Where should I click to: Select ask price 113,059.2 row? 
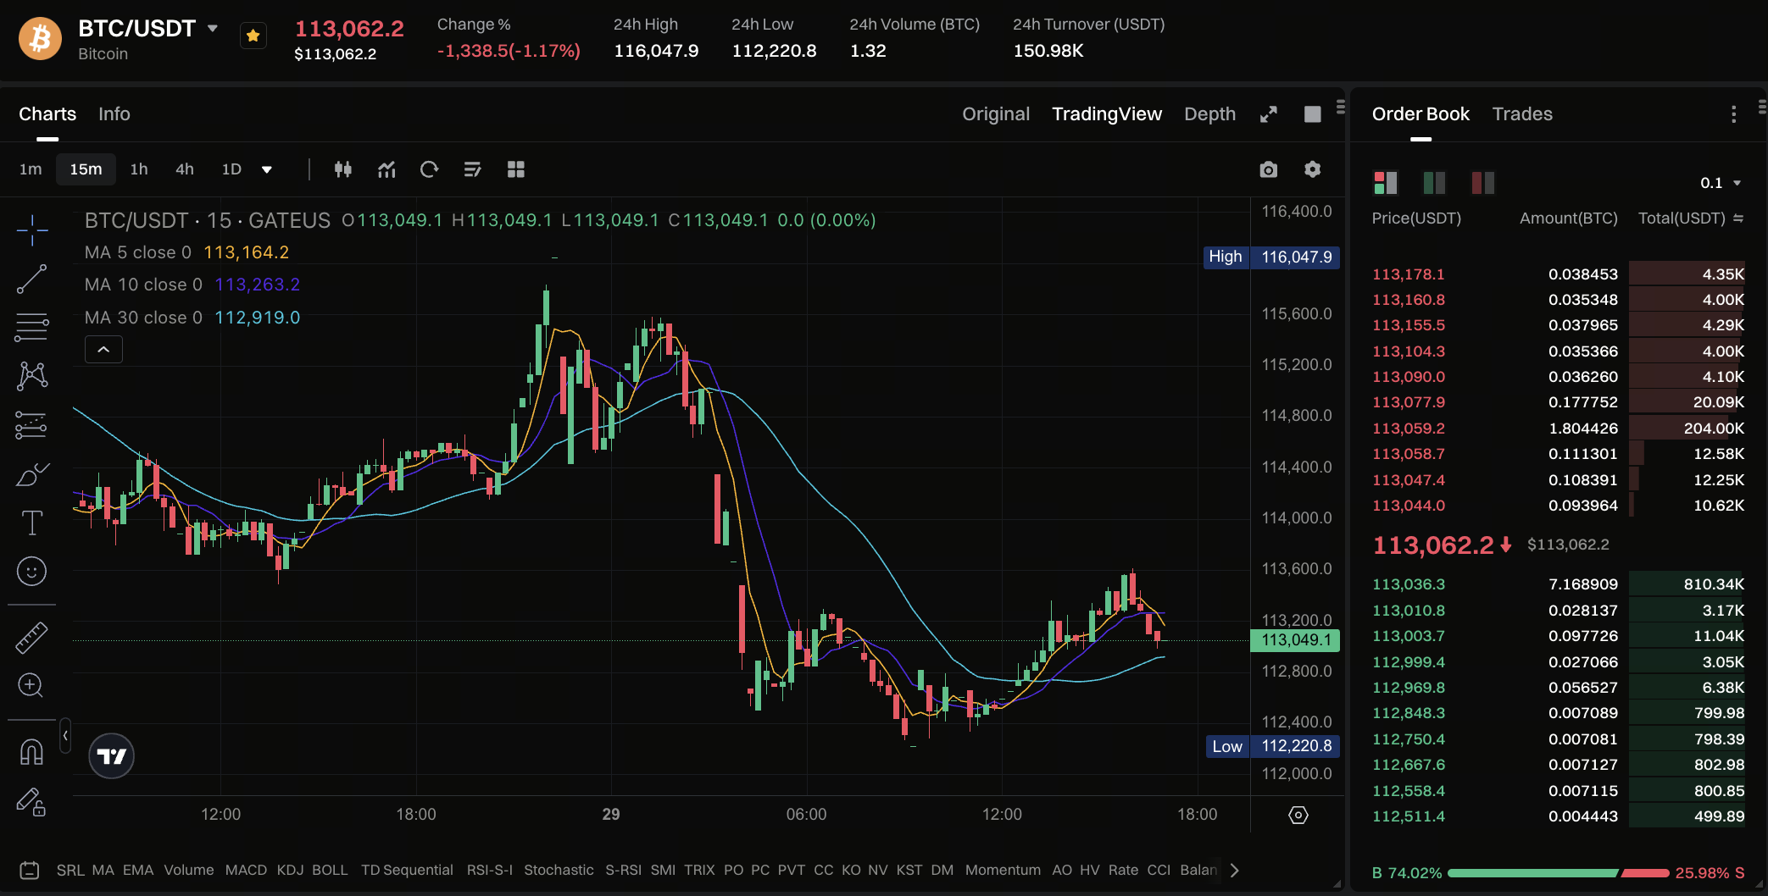pos(1558,429)
